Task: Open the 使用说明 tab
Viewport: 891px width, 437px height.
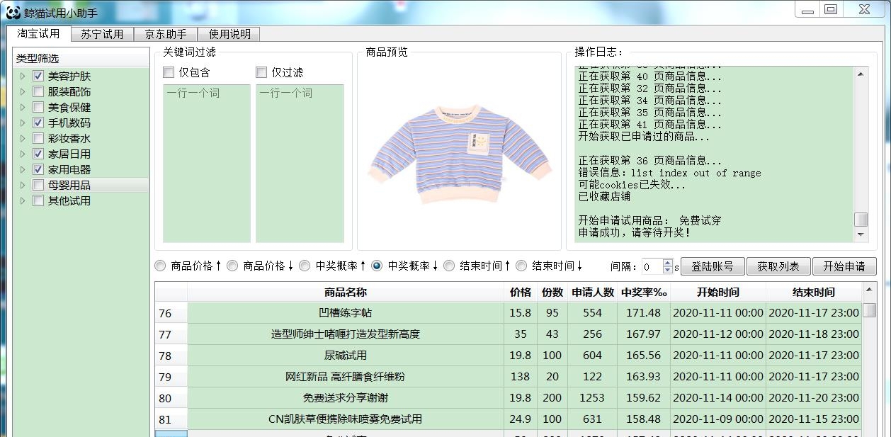Action: 228,33
